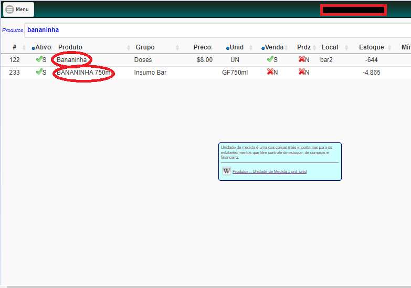Image resolution: width=411 pixels, height=288 pixels.
Task: Sort by Unid column header
Action: tap(236, 47)
